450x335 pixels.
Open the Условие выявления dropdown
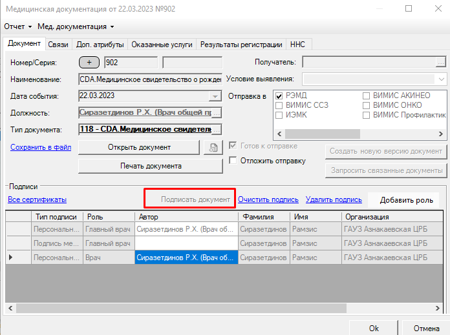[x=440, y=79]
